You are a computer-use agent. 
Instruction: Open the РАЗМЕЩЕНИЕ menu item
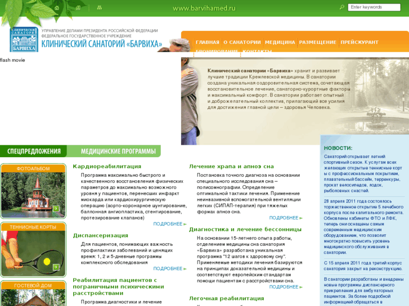pos(318,42)
